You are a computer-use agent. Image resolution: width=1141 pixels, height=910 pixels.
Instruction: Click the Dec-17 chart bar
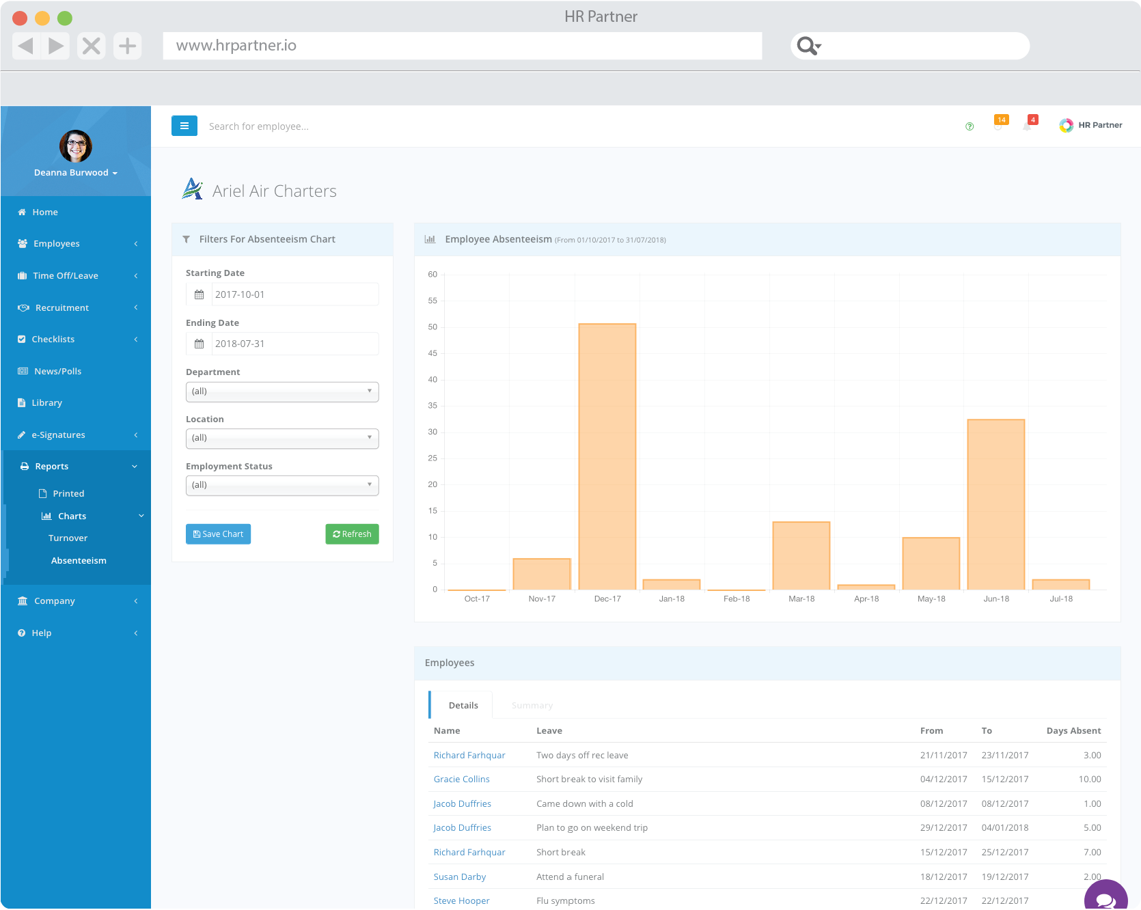coord(607,456)
